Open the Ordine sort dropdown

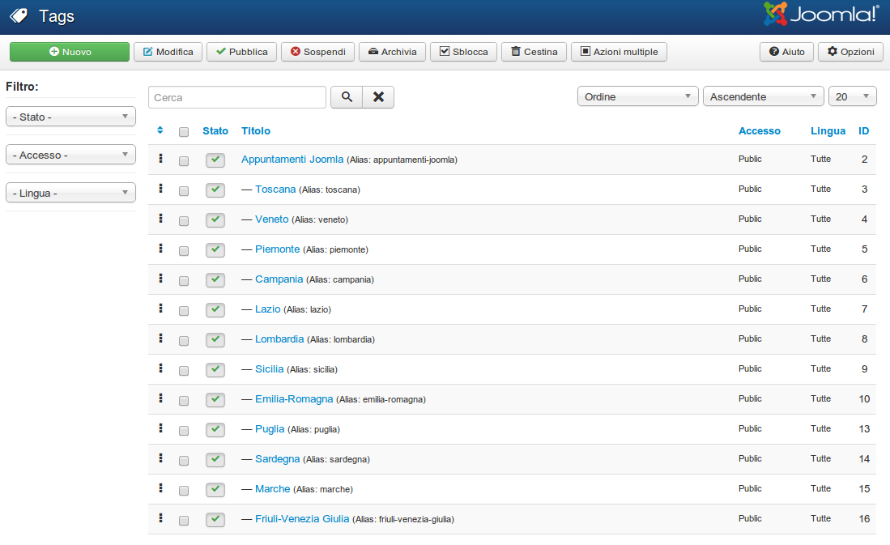(637, 96)
